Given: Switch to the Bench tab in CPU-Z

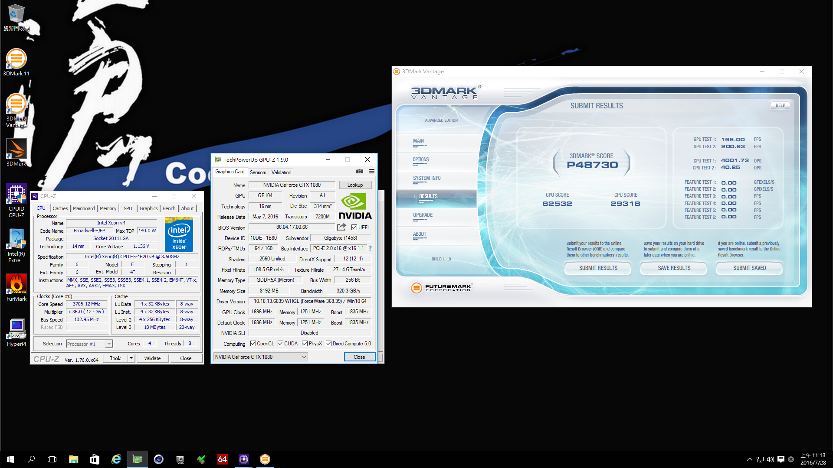Looking at the screenshot, I should coord(169,208).
